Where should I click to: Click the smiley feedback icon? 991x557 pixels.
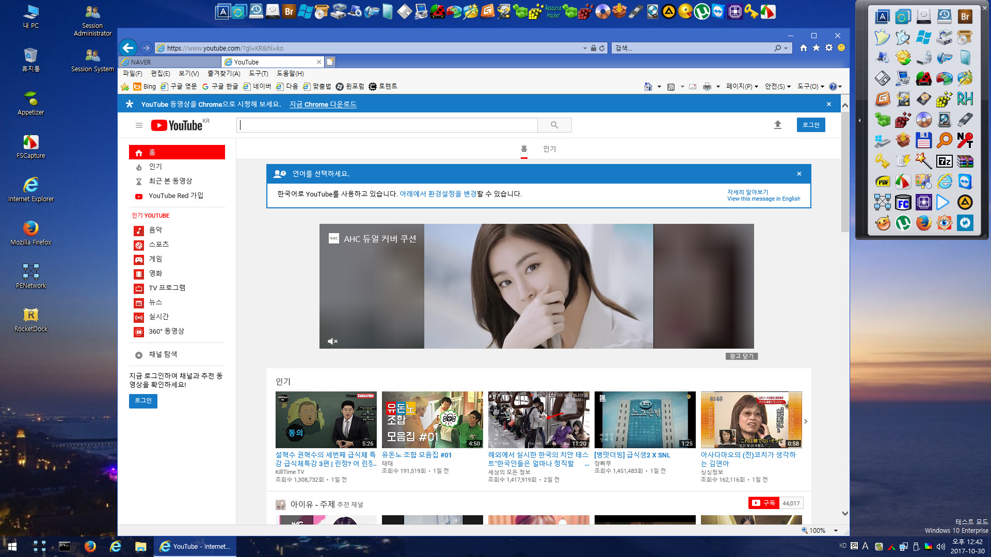tap(841, 47)
